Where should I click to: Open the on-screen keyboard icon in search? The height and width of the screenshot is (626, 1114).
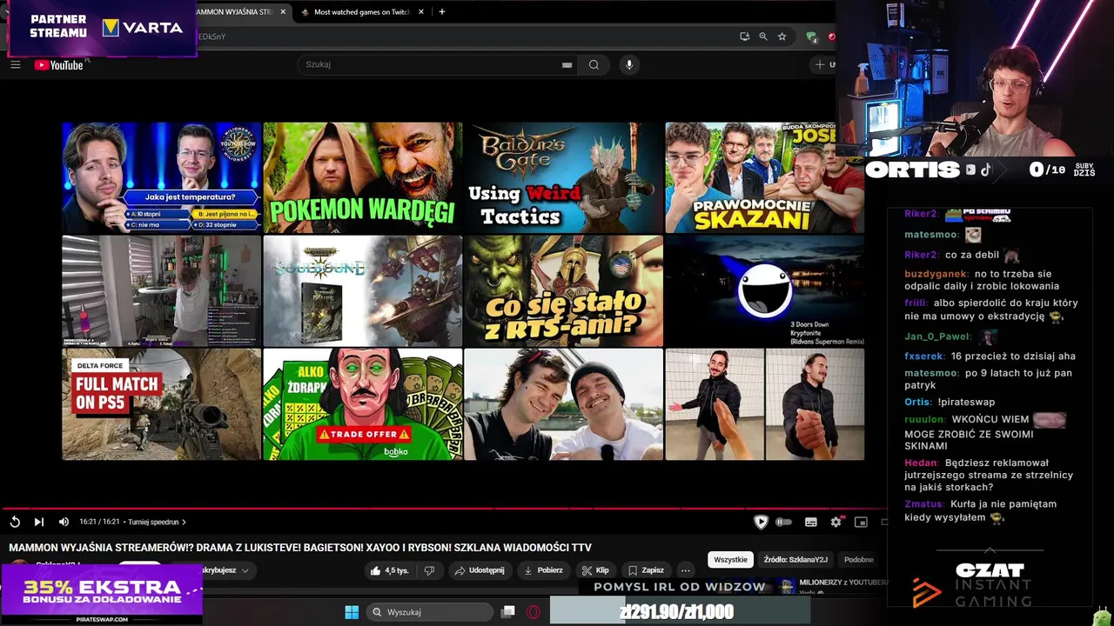pyautogui.click(x=567, y=64)
